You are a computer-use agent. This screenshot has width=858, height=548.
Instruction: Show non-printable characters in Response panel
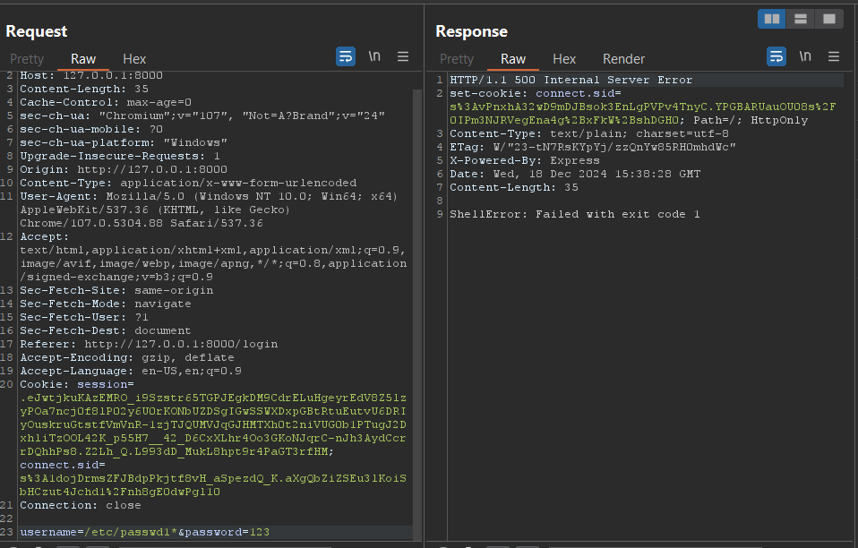[805, 56]
